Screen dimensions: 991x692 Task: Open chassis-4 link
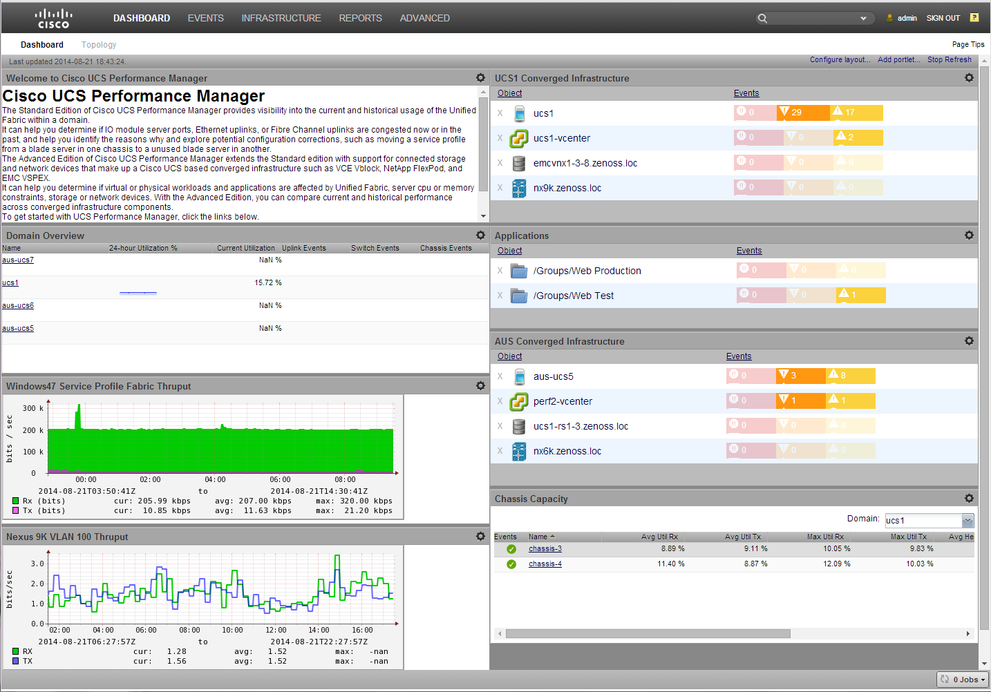click(x=545, y=564)
